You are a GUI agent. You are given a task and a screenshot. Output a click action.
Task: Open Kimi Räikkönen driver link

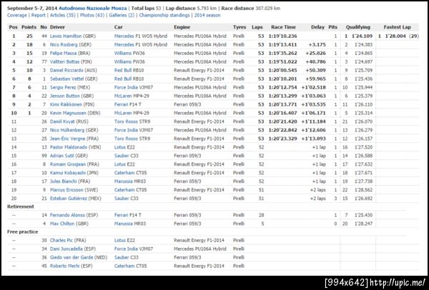pos(66,104)
